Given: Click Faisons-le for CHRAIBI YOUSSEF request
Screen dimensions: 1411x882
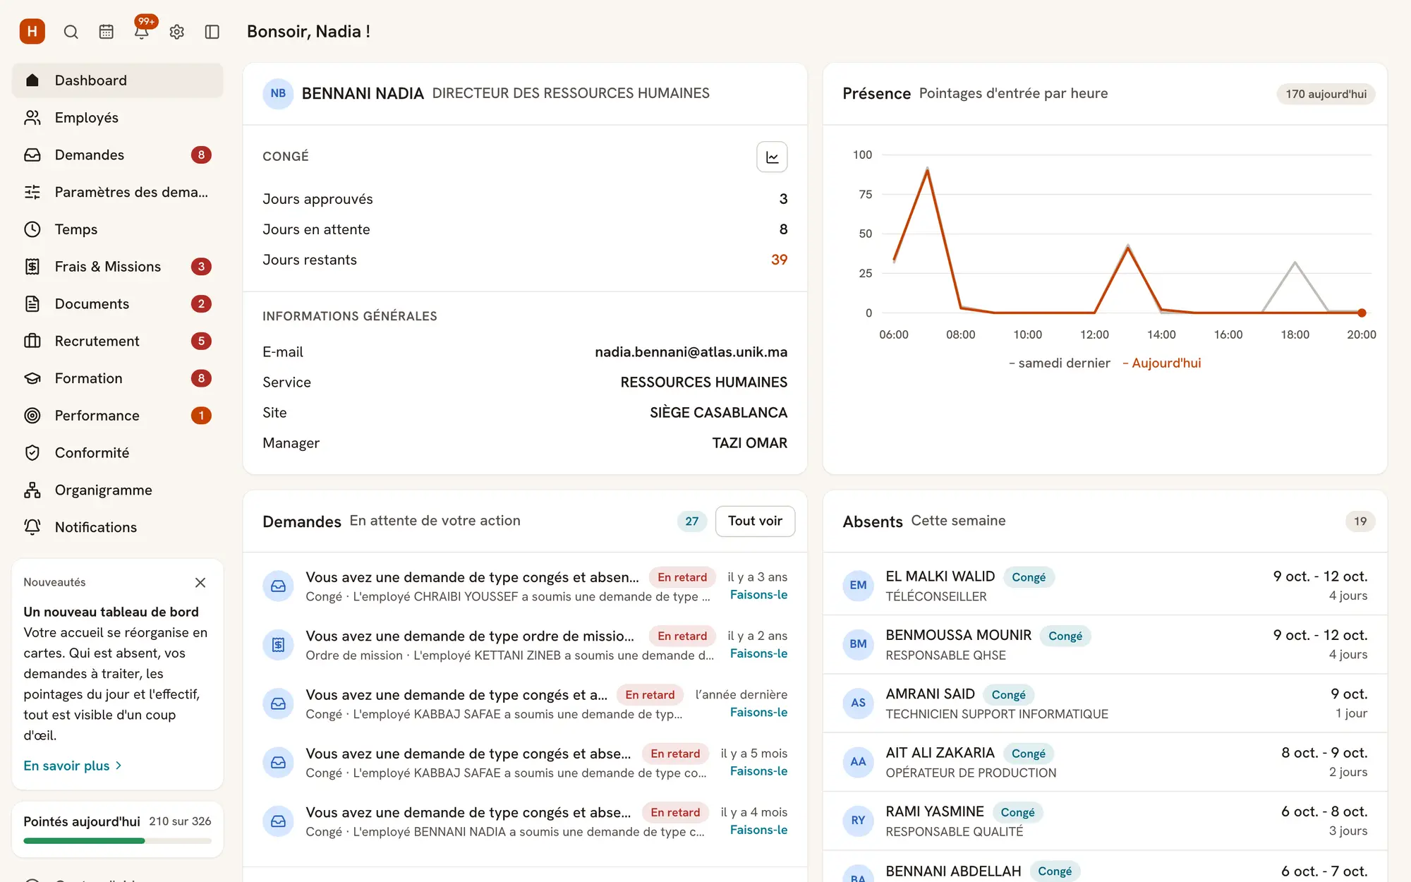Looking at the screenshot, I should pos(758,595).
